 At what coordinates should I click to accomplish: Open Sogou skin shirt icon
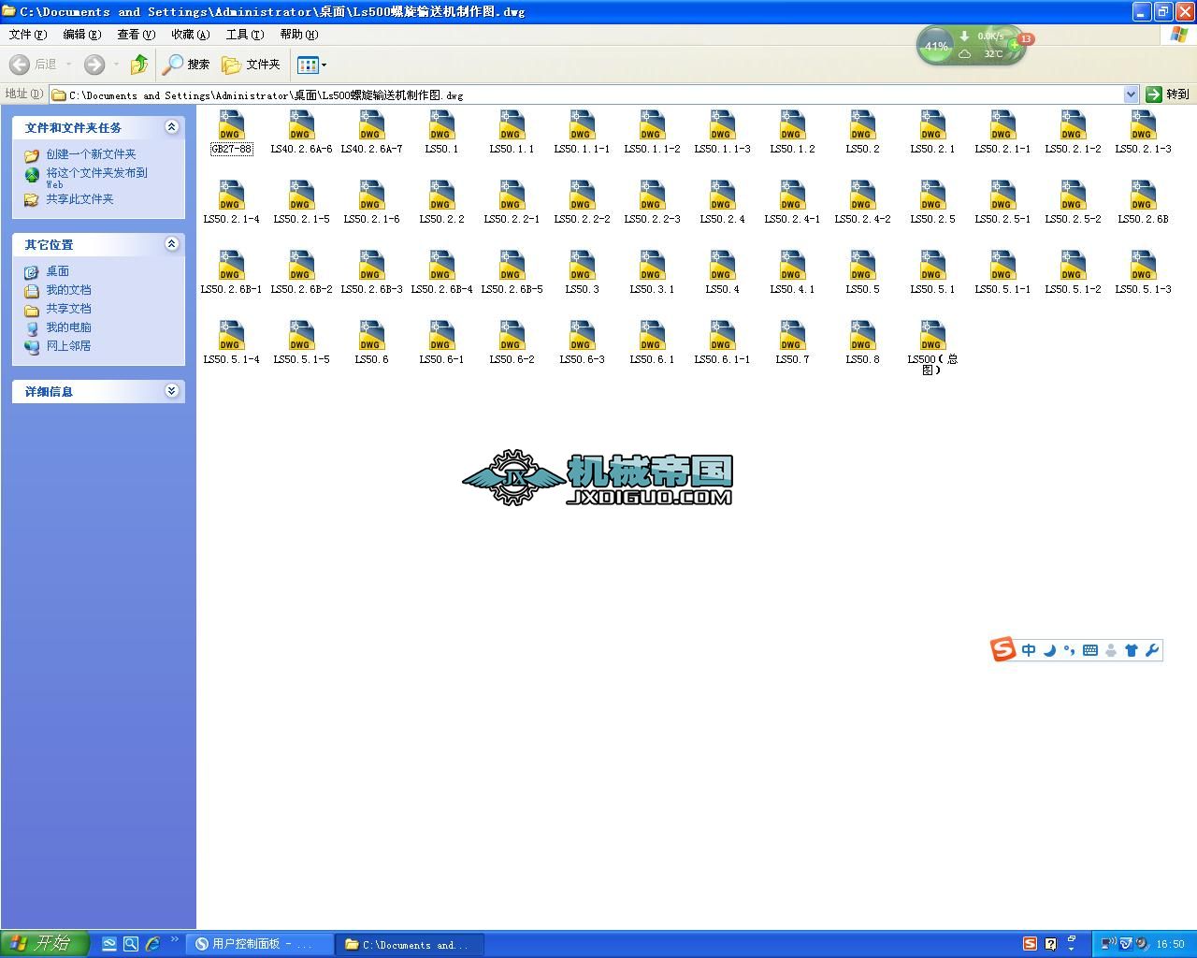click(x=1132, y=650)
